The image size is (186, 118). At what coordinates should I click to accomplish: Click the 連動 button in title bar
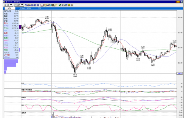coord(178,2)
